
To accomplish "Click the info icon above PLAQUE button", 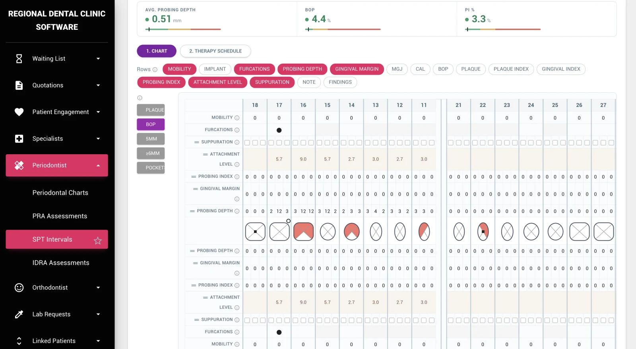I will (x=140, y=98).
